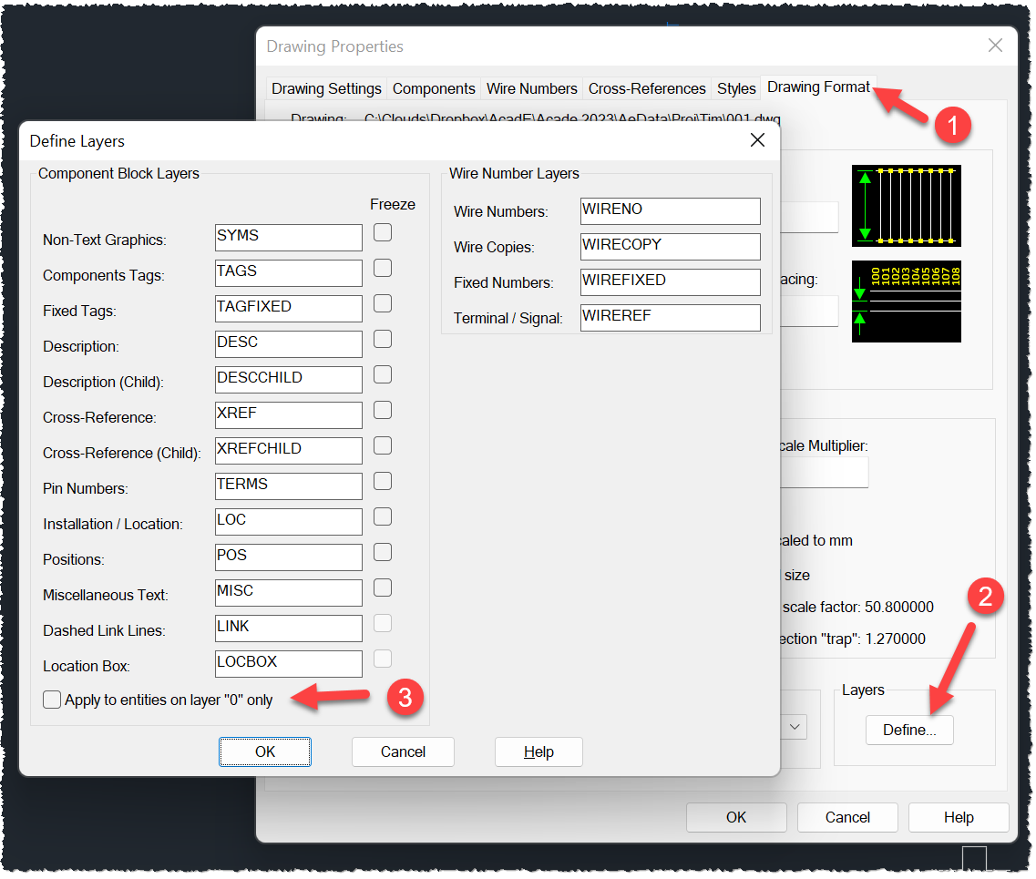Open the dropdown left of Layers group
The width and height of the screenshot is (1036, 879).
click(x=795, y=727)
